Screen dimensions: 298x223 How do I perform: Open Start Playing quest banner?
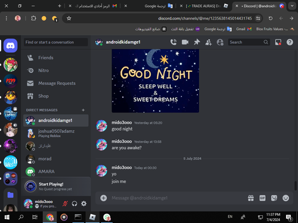(56, 186)
